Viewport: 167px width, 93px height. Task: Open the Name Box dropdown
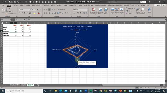point(10,20)
